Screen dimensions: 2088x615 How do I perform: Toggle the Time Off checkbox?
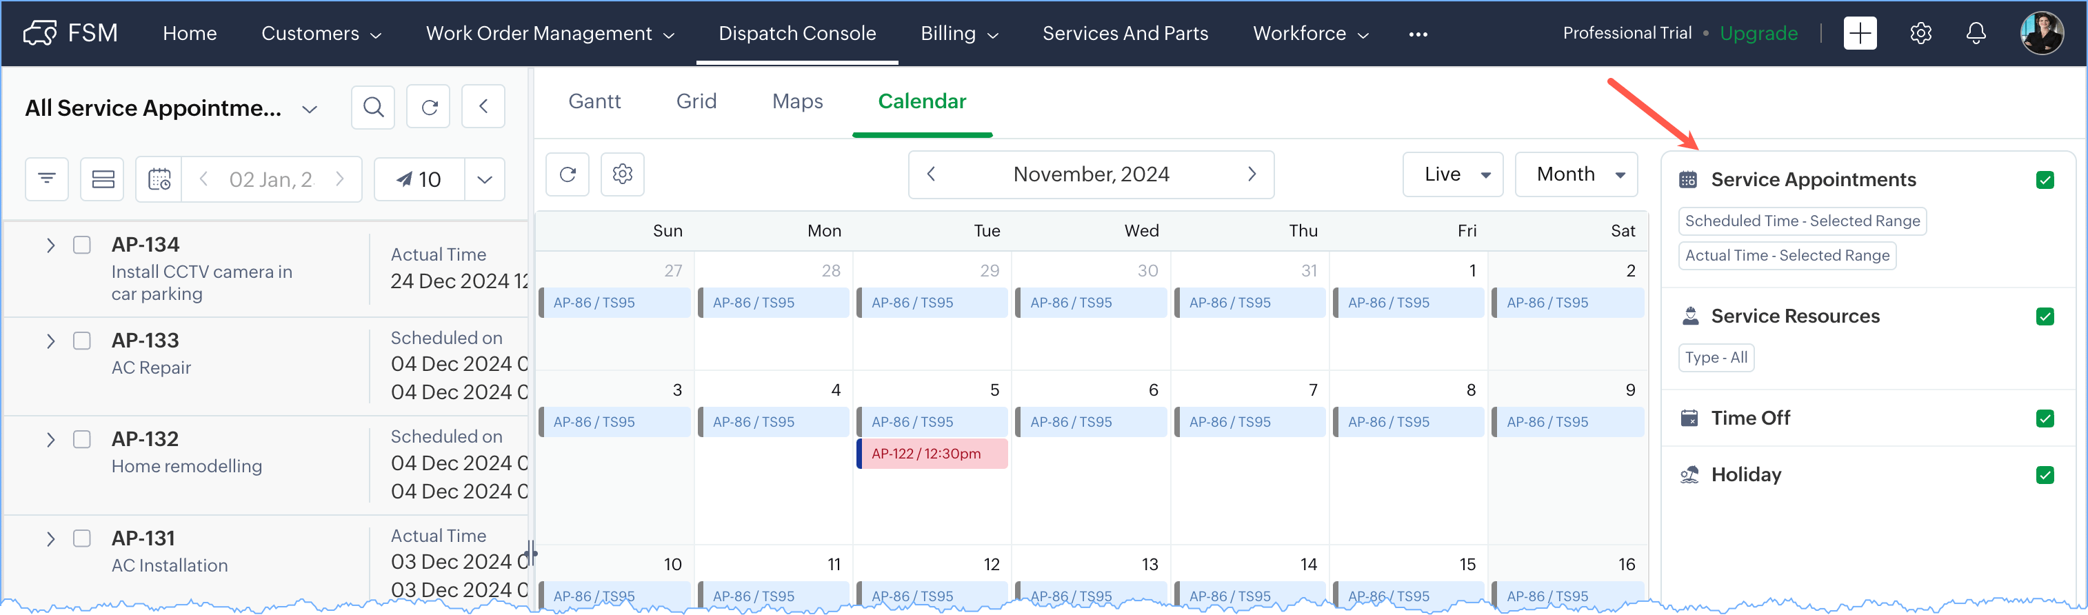[x=2045, y=418]
